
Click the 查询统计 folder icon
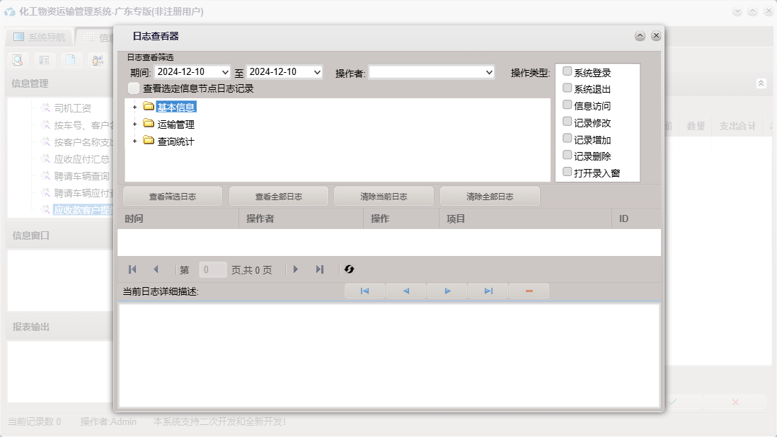tap(148, 141)
